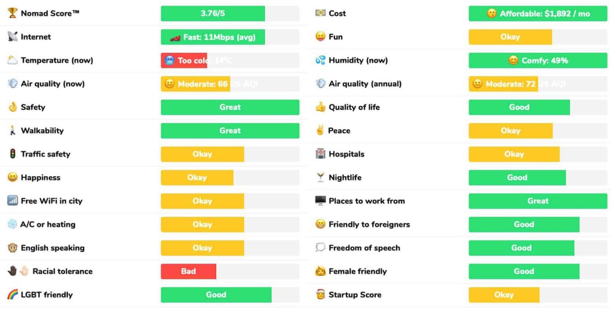Click the Freedom of speech label
This screenshot has height=318, width=614.
coord(364,248)
